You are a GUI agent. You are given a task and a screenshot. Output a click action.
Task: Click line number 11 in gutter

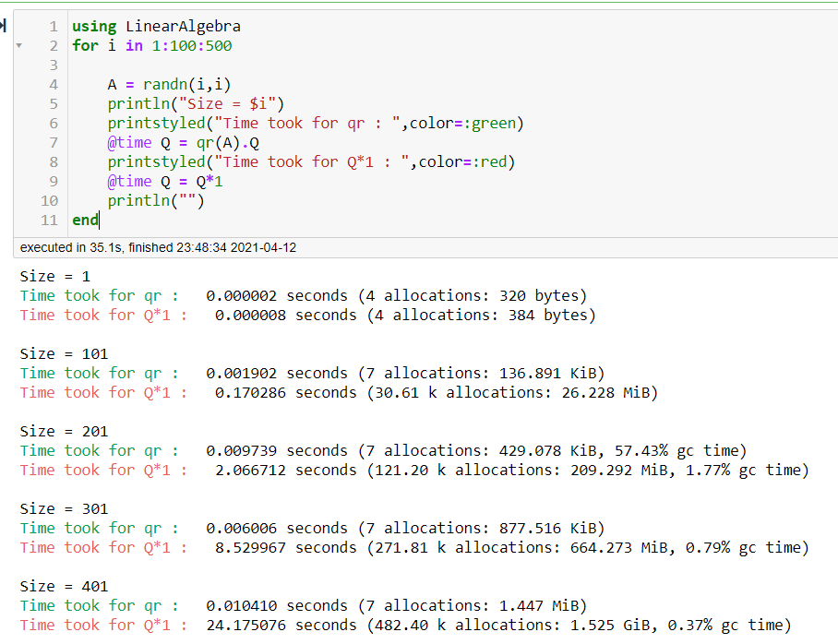pos(49,221)
